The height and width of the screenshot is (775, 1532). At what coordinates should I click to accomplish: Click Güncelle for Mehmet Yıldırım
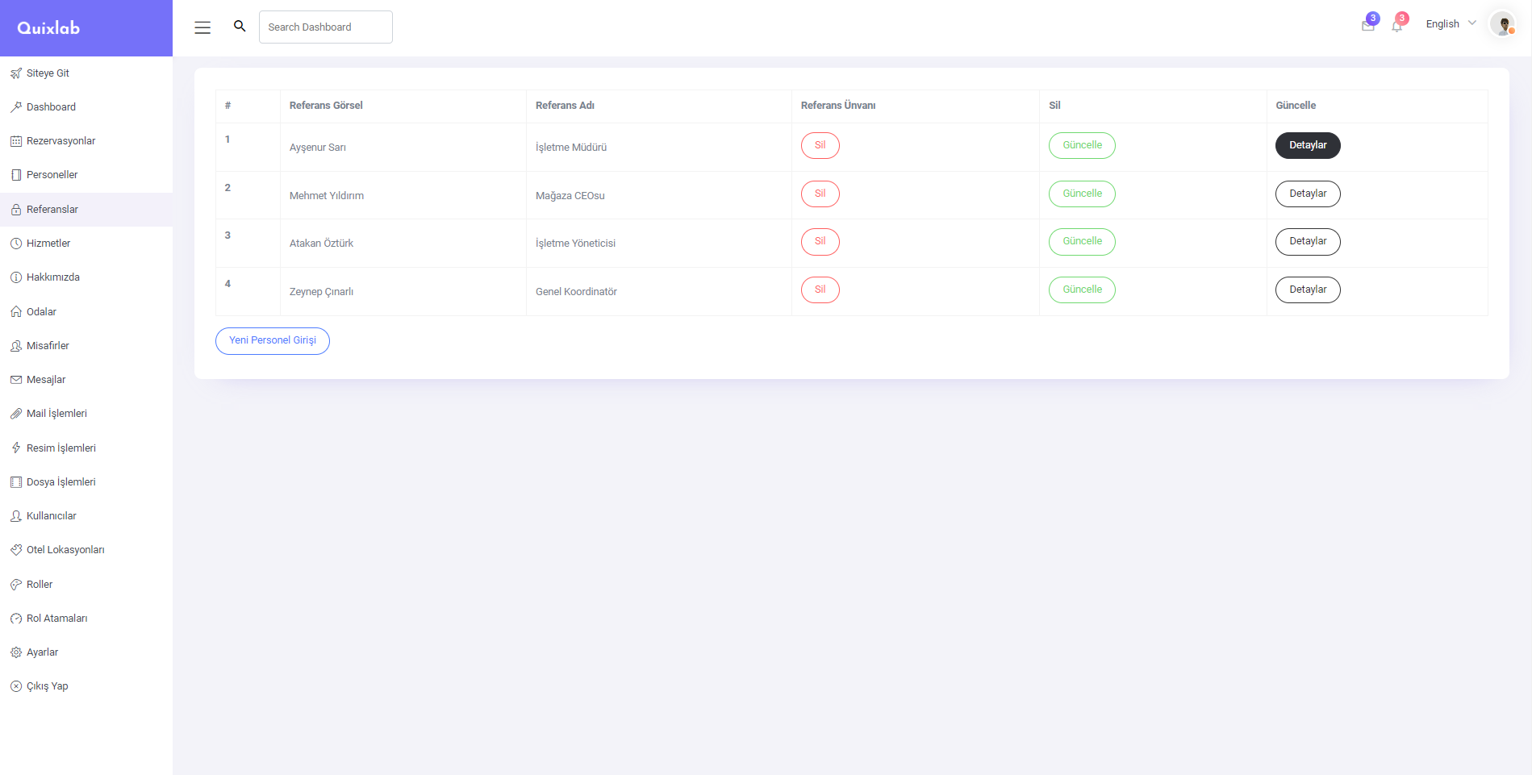click(x=1082, y=194)
